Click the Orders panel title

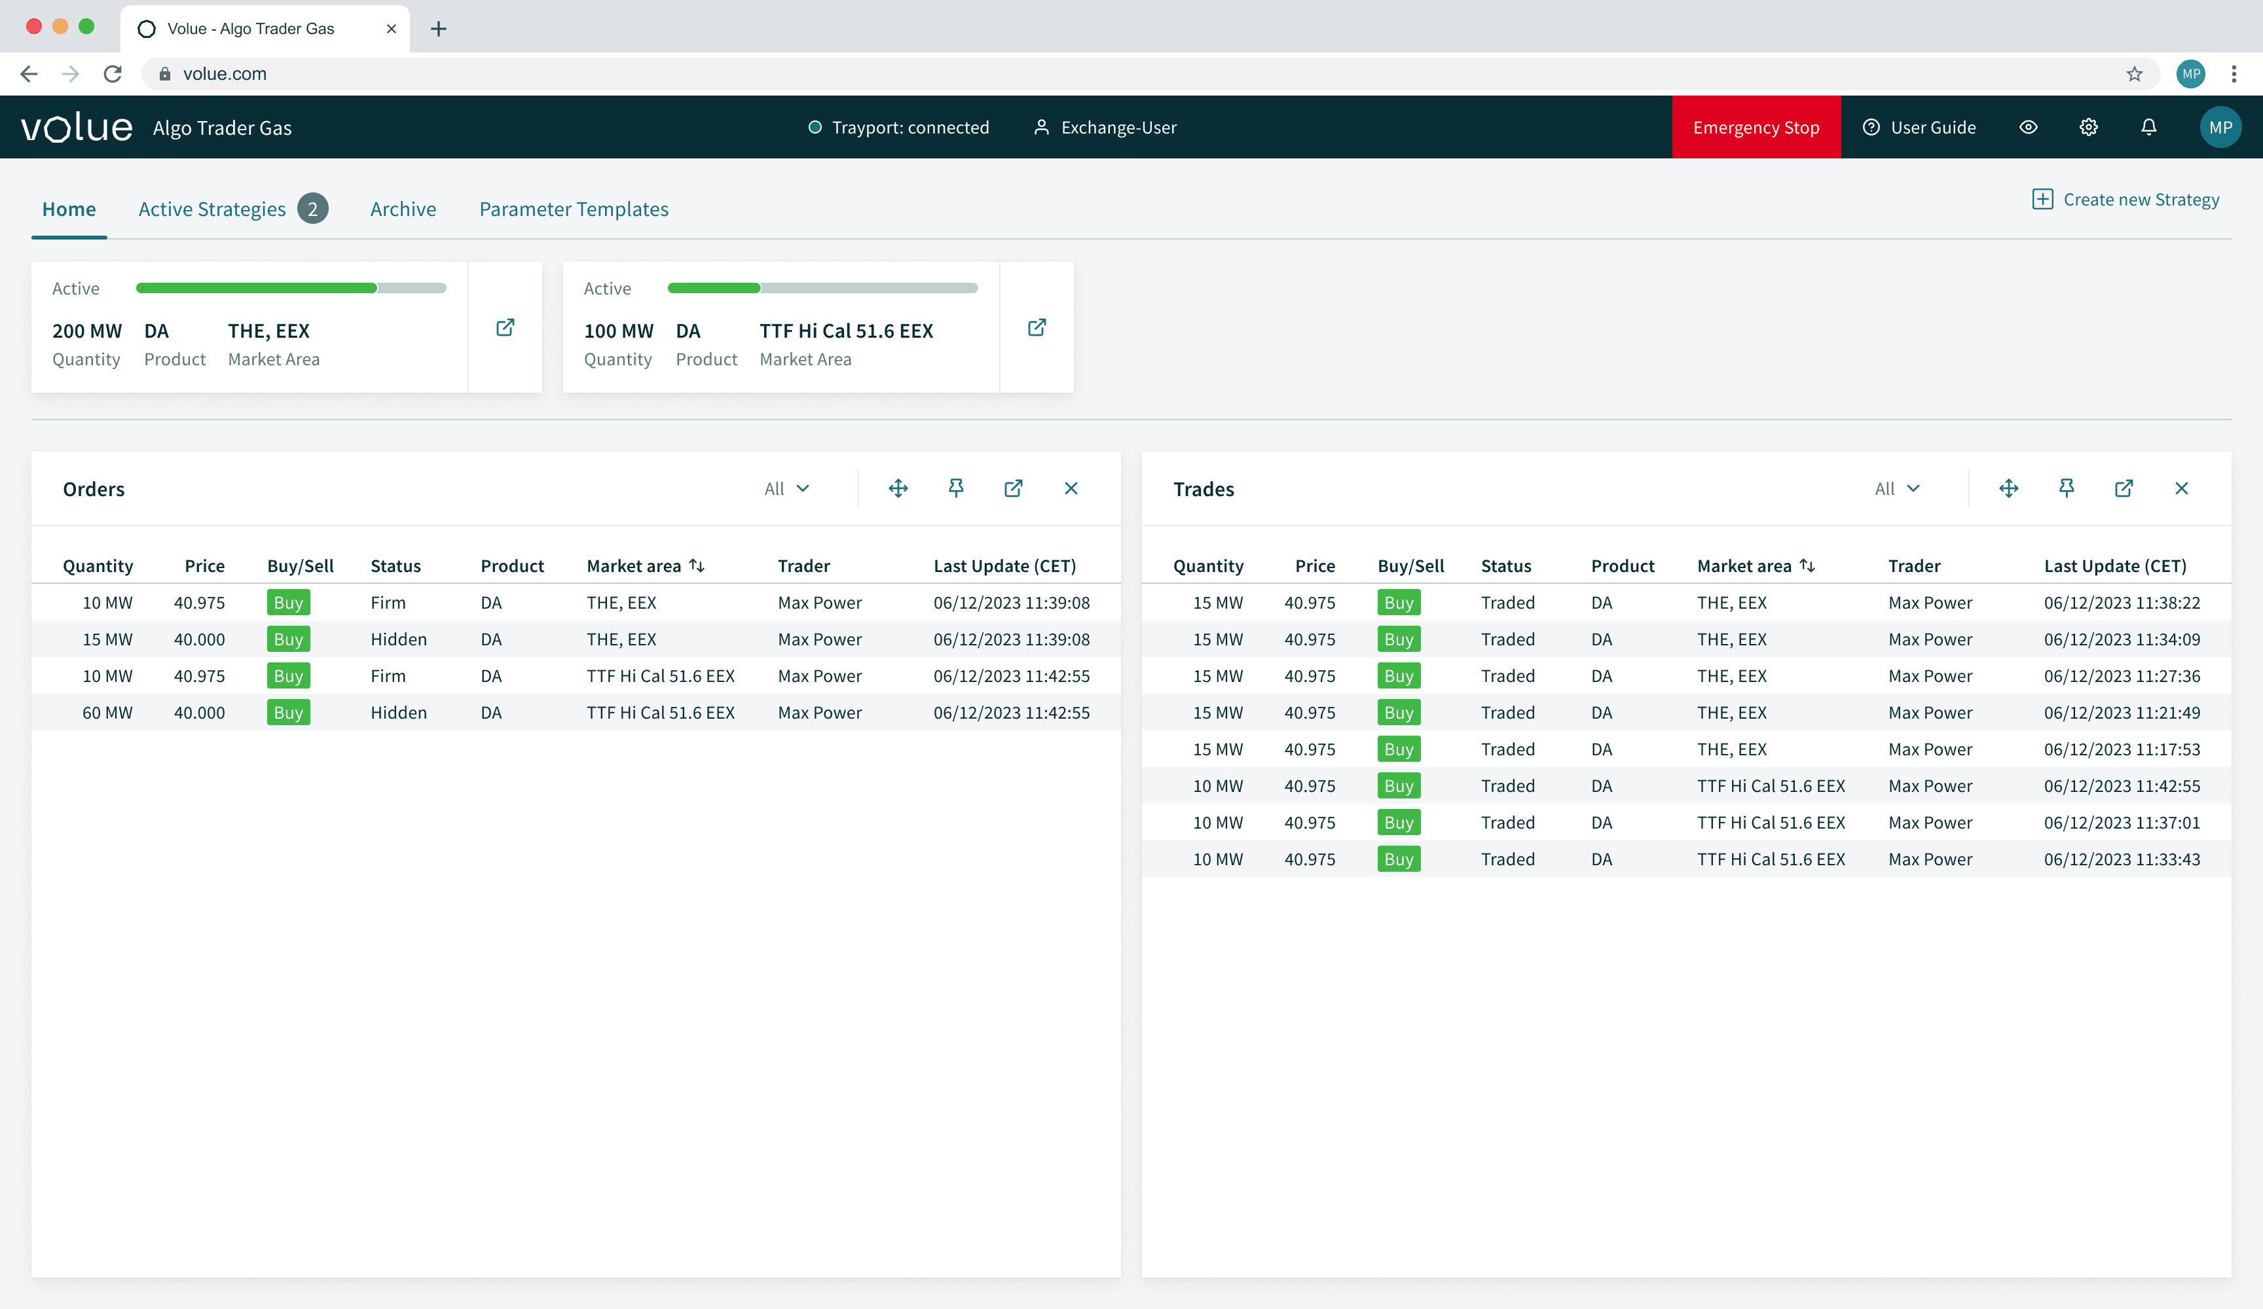click(x=94, y=490)
